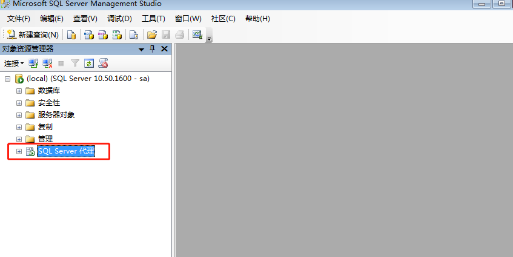513x257 pixels.
Task: Open the toolbar options overflow arrow
Action: [210, 39]
